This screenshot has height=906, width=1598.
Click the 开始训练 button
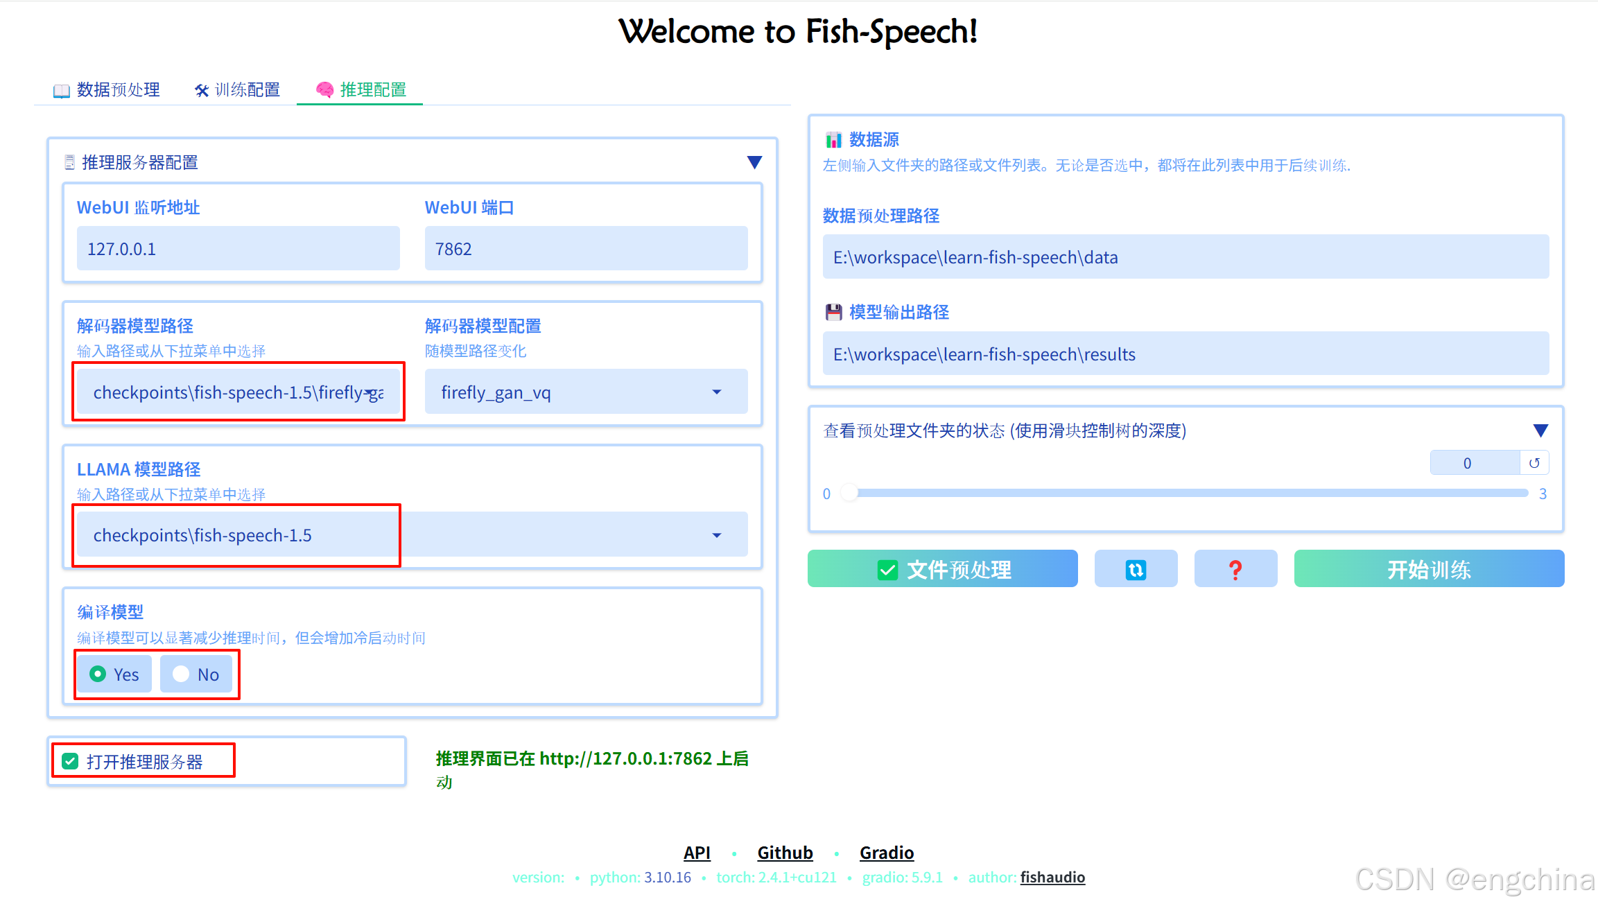coord(1428,569)
